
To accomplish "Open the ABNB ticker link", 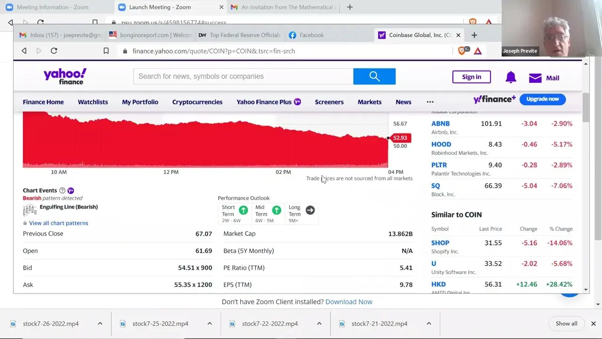I will (x=440, y=123).
